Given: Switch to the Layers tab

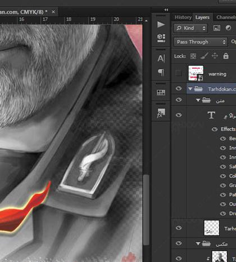Looking at the screenshot, I should pyautogui.click(x=202, y=17).
